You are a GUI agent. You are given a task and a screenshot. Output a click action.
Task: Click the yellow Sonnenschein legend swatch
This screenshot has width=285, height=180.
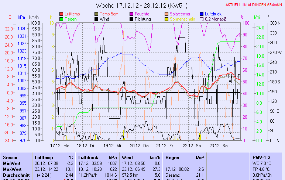(x=166, y=19)
